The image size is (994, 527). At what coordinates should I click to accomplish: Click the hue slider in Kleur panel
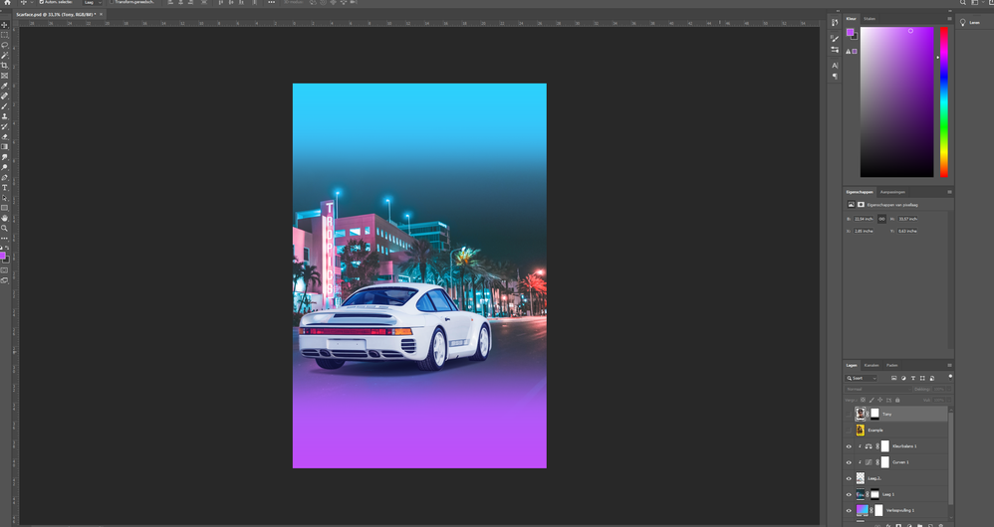[x=944, y=101]
